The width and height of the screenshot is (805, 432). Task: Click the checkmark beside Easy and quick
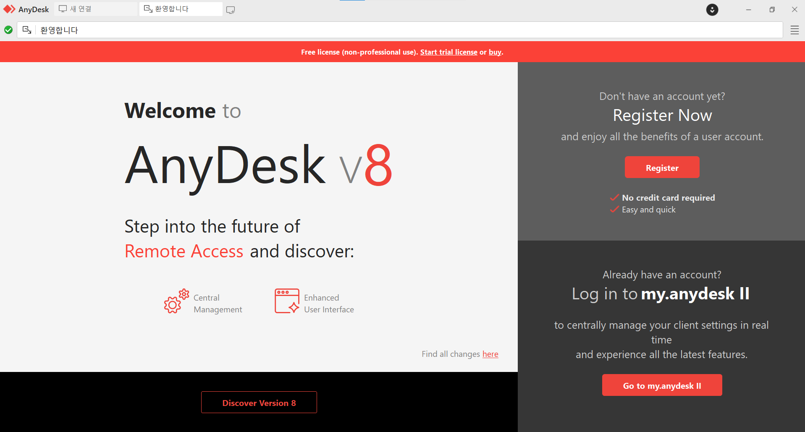pyautogui.click(x=614, y=209)
